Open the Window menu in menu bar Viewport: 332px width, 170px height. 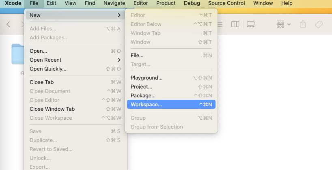click(263, 3)
